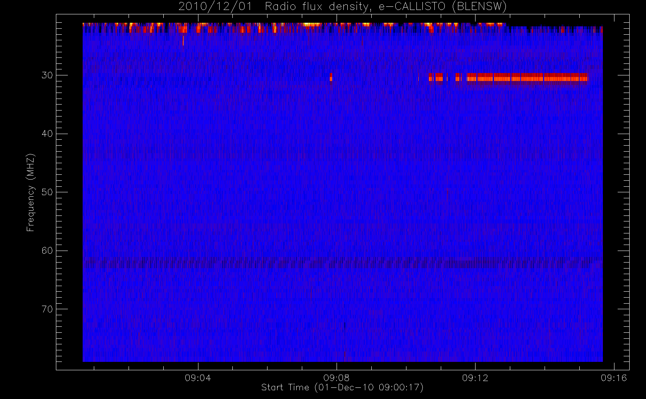
Task: Click the 09:12 time tick label
Action: pyautogui.click(x=475, y=378)
